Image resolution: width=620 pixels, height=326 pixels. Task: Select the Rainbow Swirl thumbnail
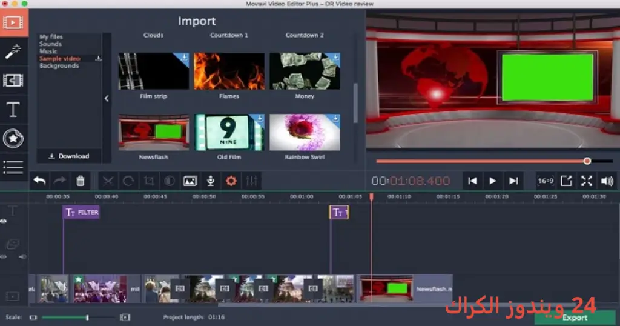pyautogui.click(x=305, y=132)
